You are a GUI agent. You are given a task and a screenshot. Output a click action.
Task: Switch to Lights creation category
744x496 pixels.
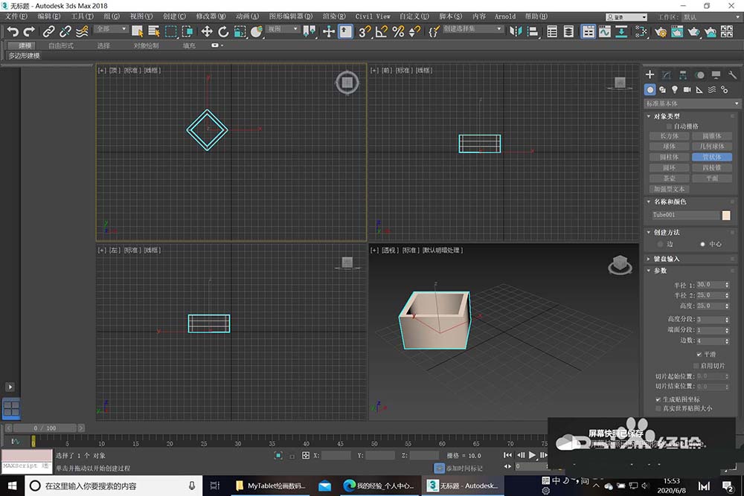(675, 89)
